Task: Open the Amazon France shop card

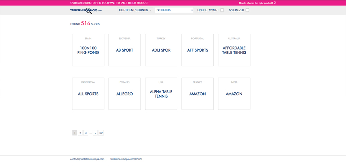Action: [x=198, y=94]
